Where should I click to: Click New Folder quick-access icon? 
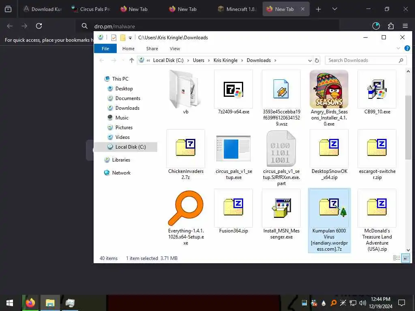[x=123, y=38]
